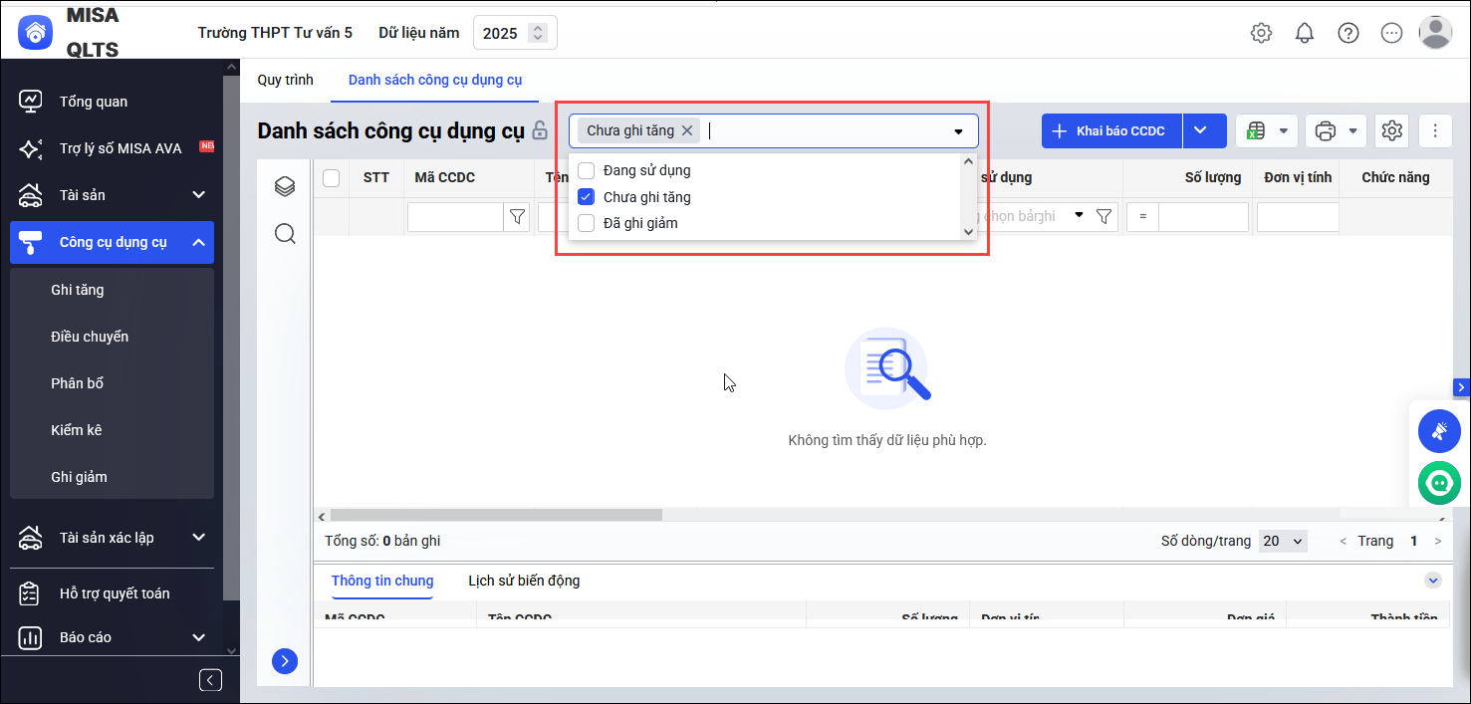
Task: Open the help question mark icon
Action: [x=1348, y=33]
